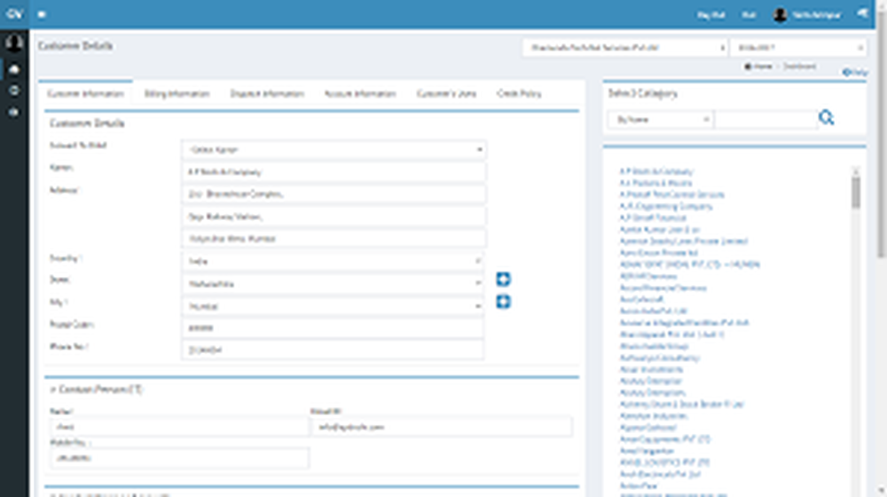Open the By Name search category dropdown
The image size is (887, 497).
[660, 120]
